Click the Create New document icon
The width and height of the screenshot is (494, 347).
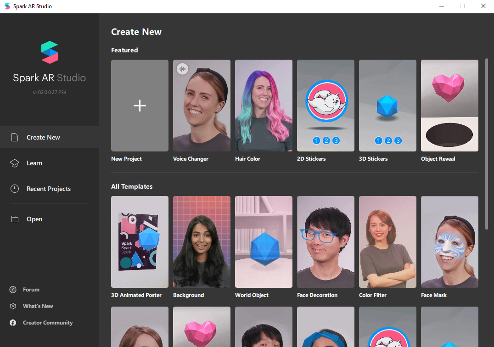(15, 137)
